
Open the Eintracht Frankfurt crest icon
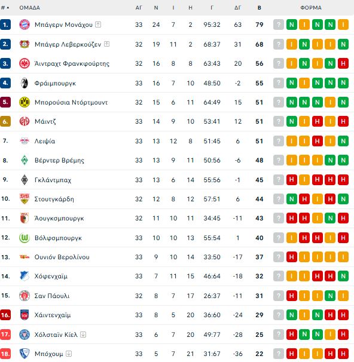click(x=25, y=63)
